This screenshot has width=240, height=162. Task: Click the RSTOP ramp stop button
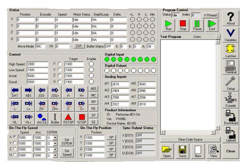coord(68,119)
